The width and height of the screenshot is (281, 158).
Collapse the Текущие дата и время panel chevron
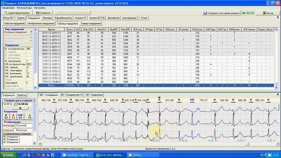34,101
